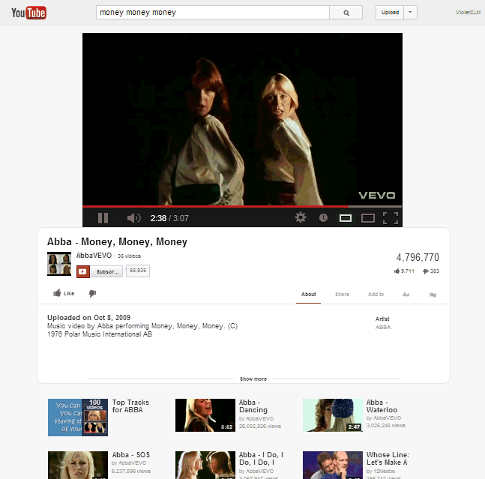The image size is (485, 479).
Task: Switch to large player size
Action: click(368, 218)
